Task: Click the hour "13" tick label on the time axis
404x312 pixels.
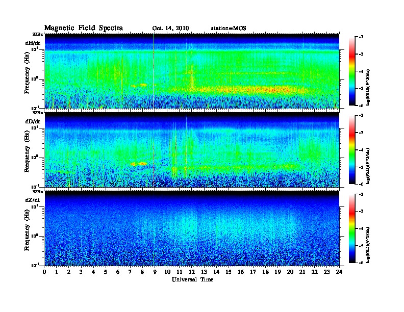Action: point(204,272)
